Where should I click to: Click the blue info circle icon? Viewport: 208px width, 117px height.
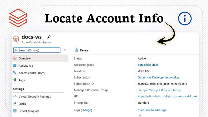pos(185,19)
